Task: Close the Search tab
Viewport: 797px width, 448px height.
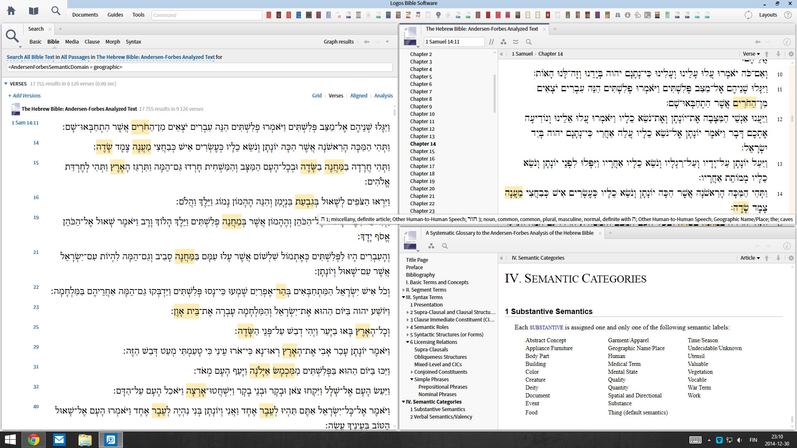Action: (x=50, y=29)
